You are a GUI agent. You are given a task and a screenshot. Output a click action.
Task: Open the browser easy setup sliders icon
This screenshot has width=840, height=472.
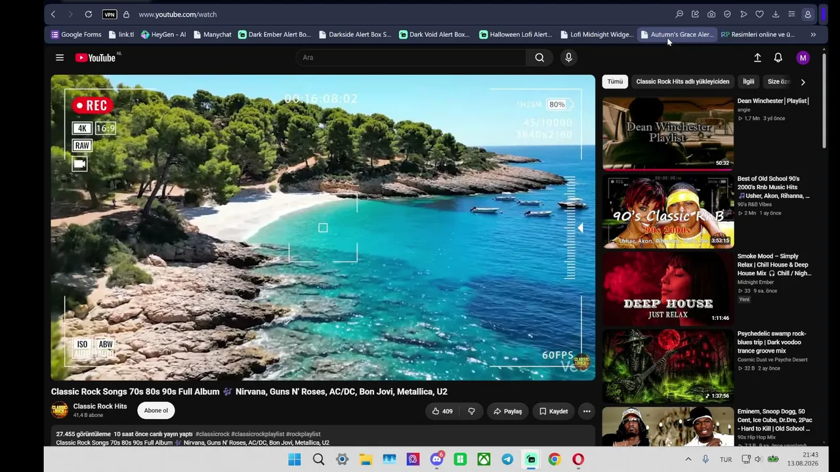click(x=791, y=14)
